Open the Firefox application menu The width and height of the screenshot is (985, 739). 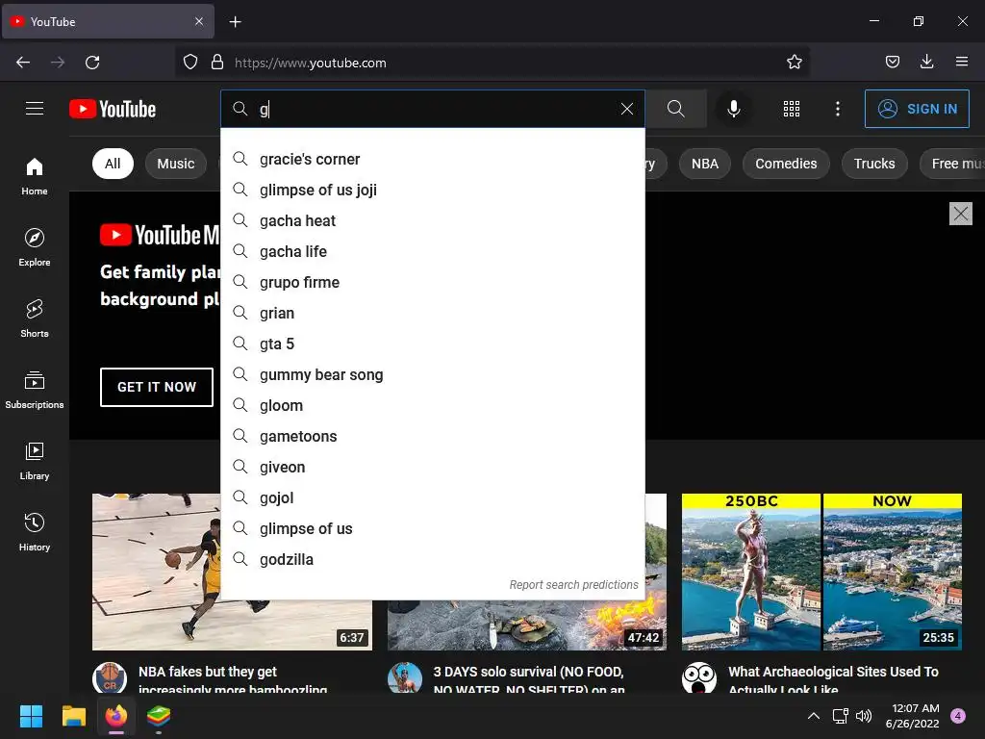coord(962,62)
